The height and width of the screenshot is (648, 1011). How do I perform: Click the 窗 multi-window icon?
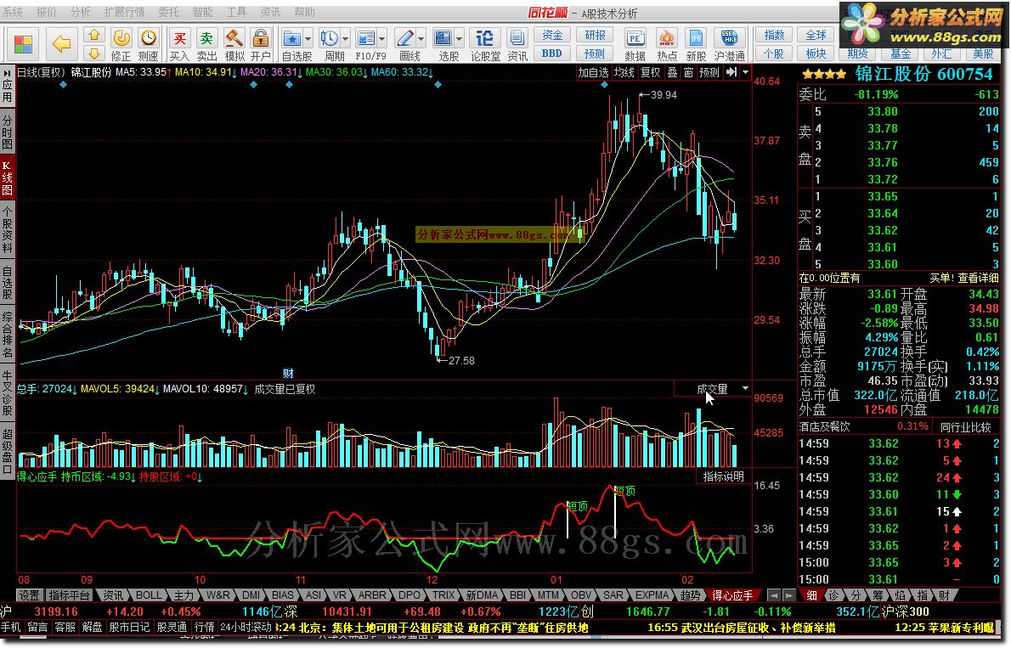(688, 73)
